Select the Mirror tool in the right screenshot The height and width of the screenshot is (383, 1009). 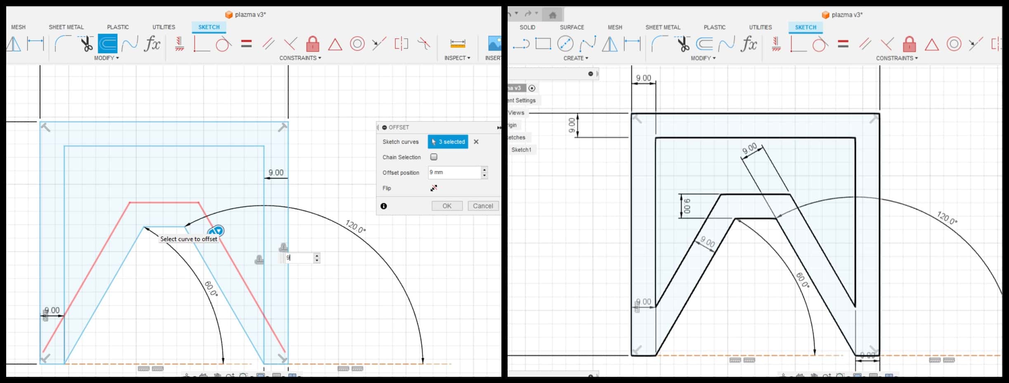point(610,44)
